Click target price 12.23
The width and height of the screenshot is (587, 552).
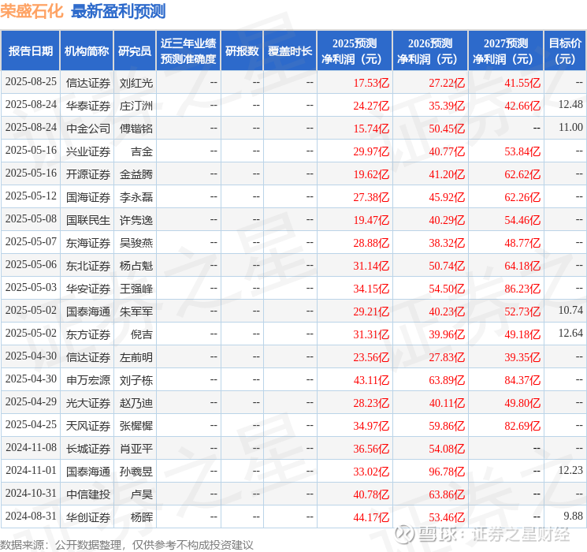pyautogui.click(x=570, y=470)
